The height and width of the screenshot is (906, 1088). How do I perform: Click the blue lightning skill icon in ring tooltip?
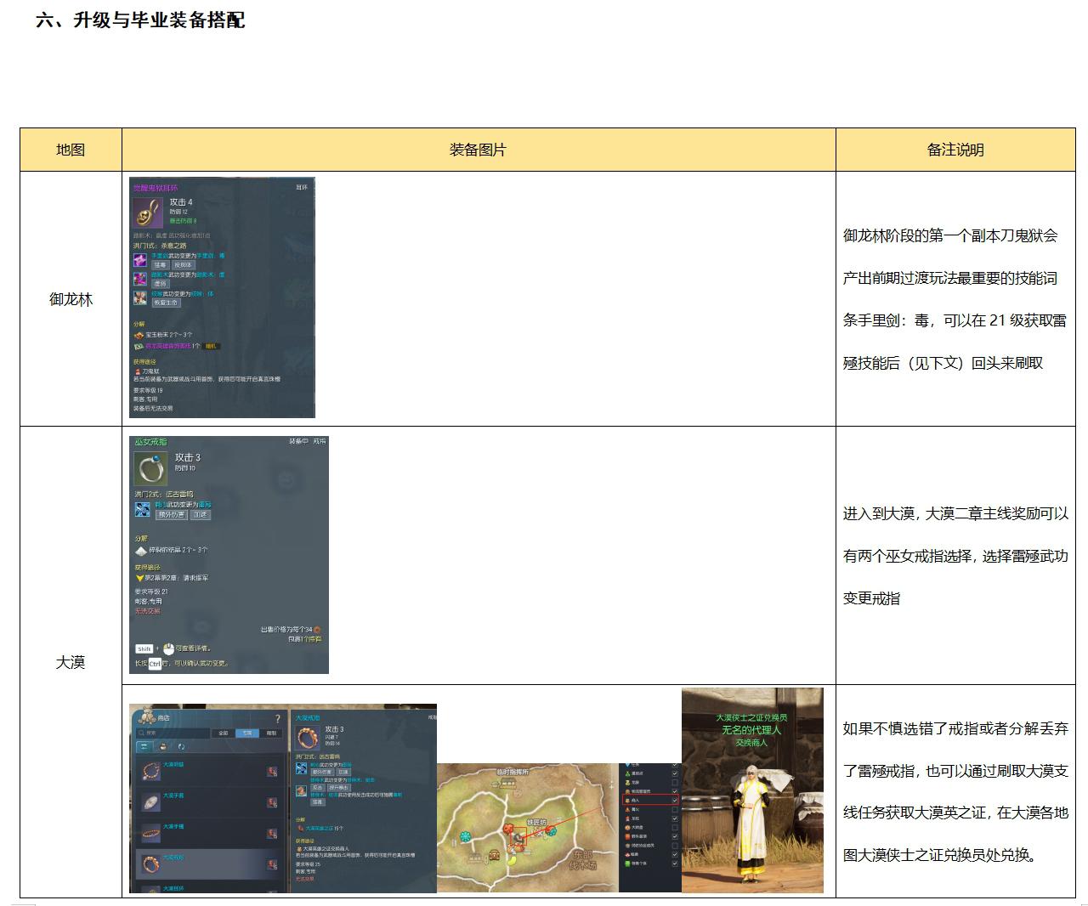pyautogui.click(x=142, y=509)
